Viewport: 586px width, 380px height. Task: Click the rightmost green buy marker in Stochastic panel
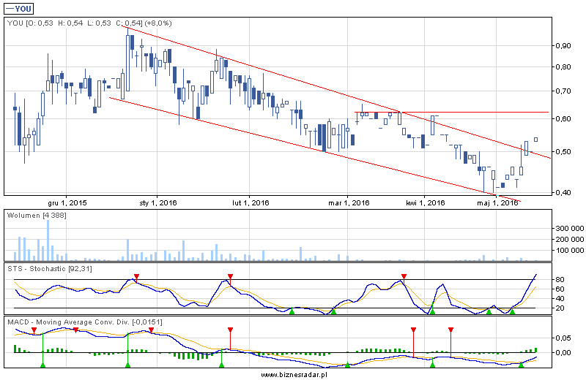click(512, 311)
